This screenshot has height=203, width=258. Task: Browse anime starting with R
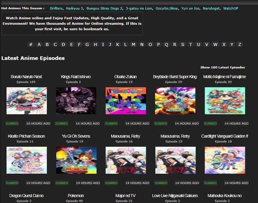(175, 44)
